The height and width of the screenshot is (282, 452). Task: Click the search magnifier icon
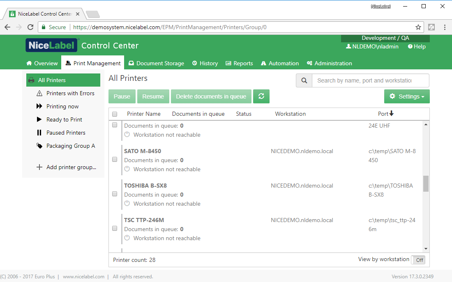304,80
